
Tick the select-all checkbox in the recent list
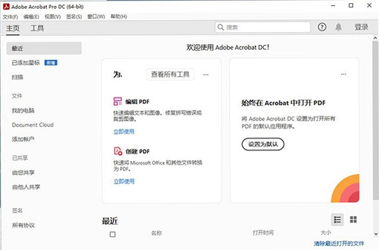113,234
